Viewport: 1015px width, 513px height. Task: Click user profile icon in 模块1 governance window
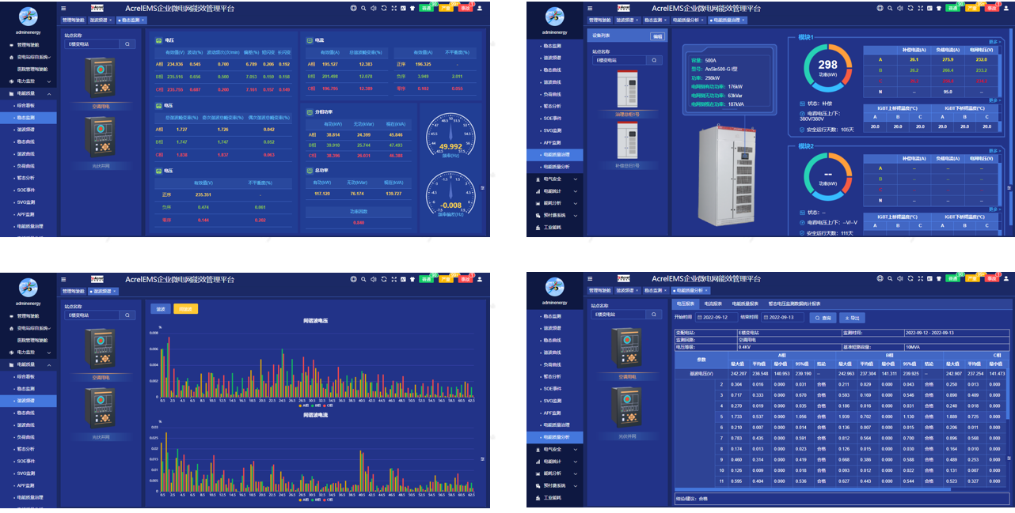[x=1005, y=8]
